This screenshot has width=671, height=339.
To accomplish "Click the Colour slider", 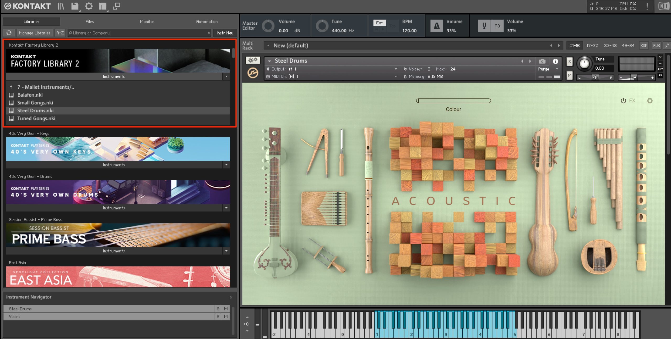I will click(453, 101).
